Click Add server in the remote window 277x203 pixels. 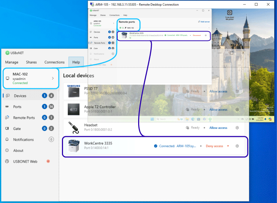[x=204, y=22]
